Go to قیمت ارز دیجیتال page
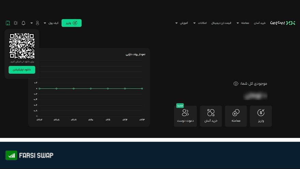The width and height of the screenshot is (300, 169). 221,23
